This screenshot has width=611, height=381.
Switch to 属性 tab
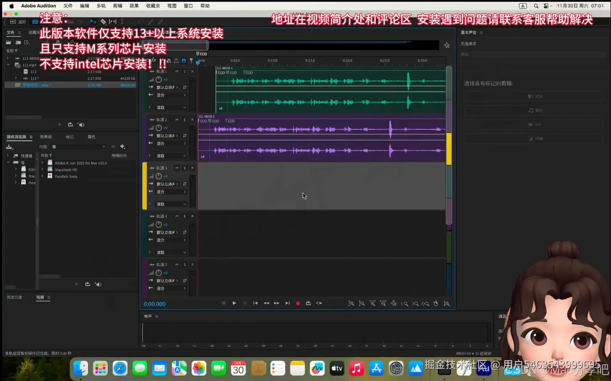(91, 137)
